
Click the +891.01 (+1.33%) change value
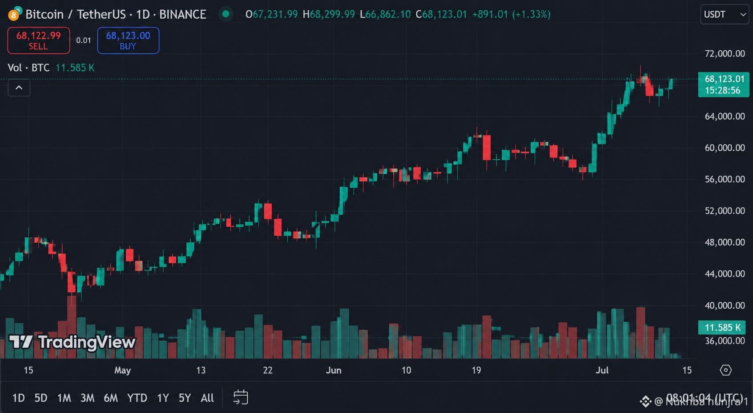click(x=511, y=14)
